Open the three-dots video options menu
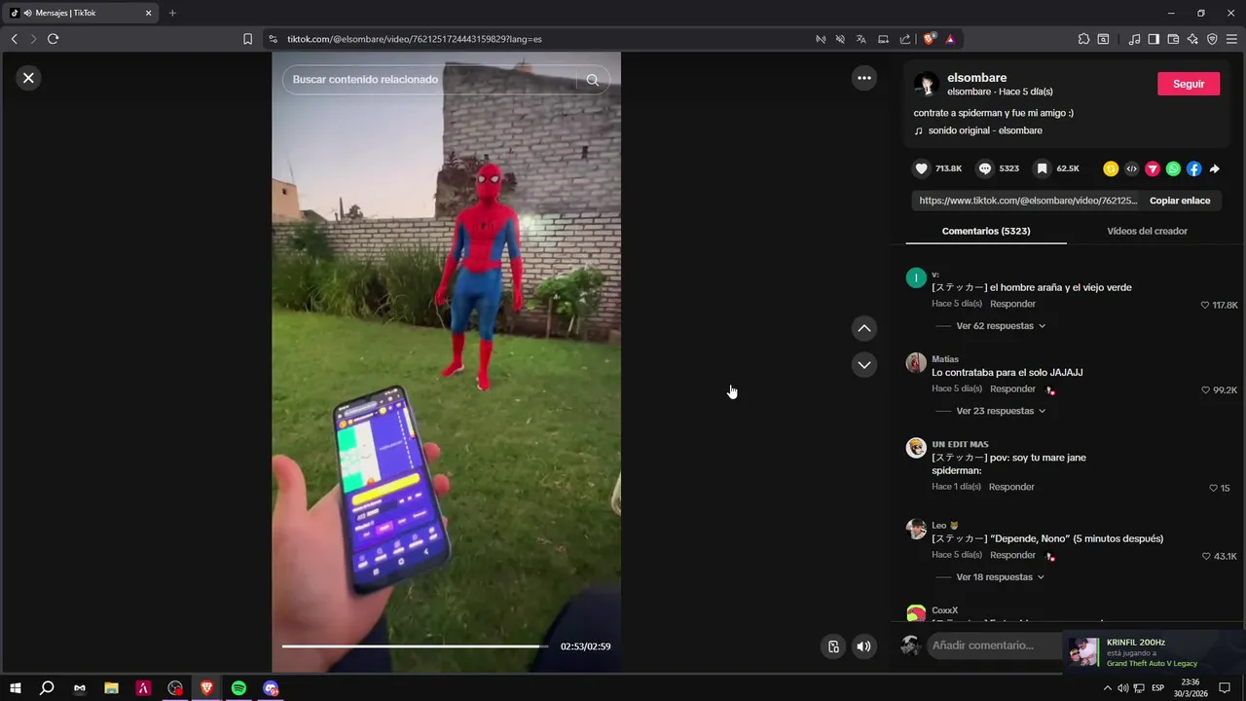Image resolution: width=1246 pixels, height=701 pixels. [x=864, y=78]
